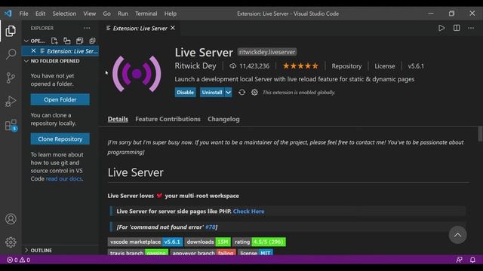Click Save All icon in Open Editors
This screenshot has height=271, width=483.
click(80, 41)
